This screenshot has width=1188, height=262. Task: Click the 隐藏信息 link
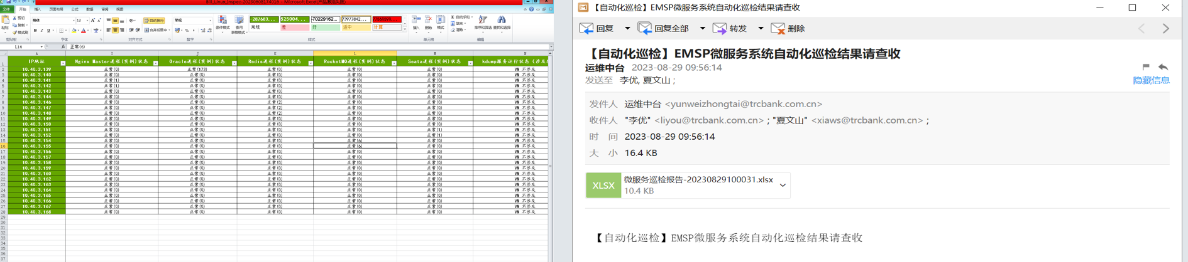[1151, 80]
